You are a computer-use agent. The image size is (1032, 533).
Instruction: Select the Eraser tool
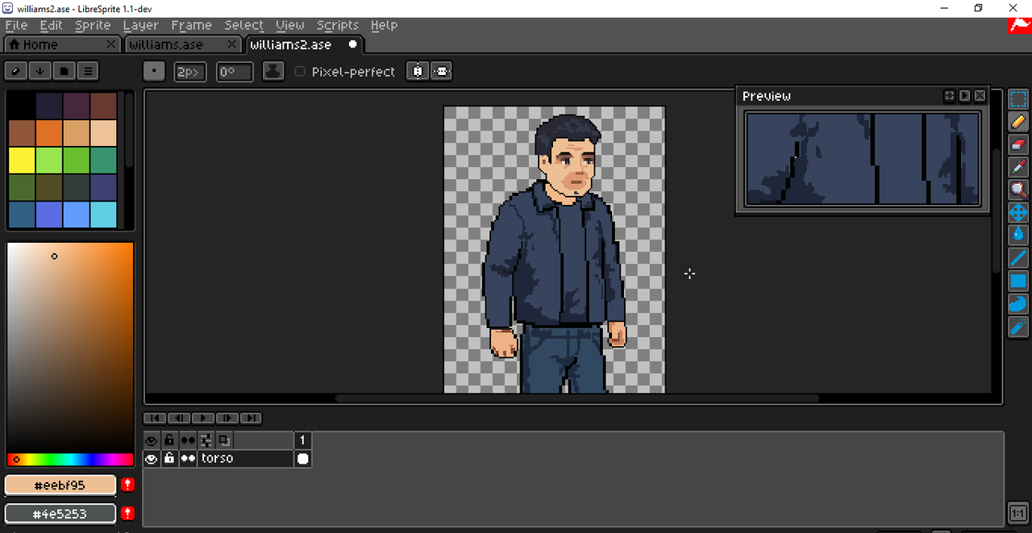[1018, 144]
